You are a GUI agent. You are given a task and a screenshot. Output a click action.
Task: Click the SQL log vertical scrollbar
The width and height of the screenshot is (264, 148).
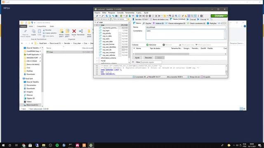[226, 70]
